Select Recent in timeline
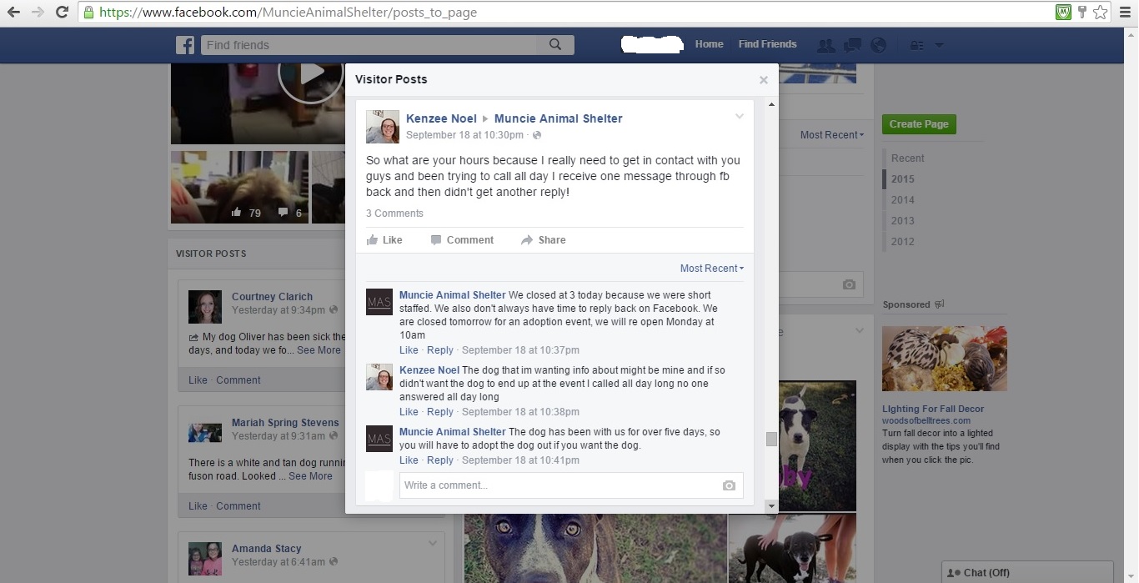This screenshot has height=583, width=1139. 907,158
